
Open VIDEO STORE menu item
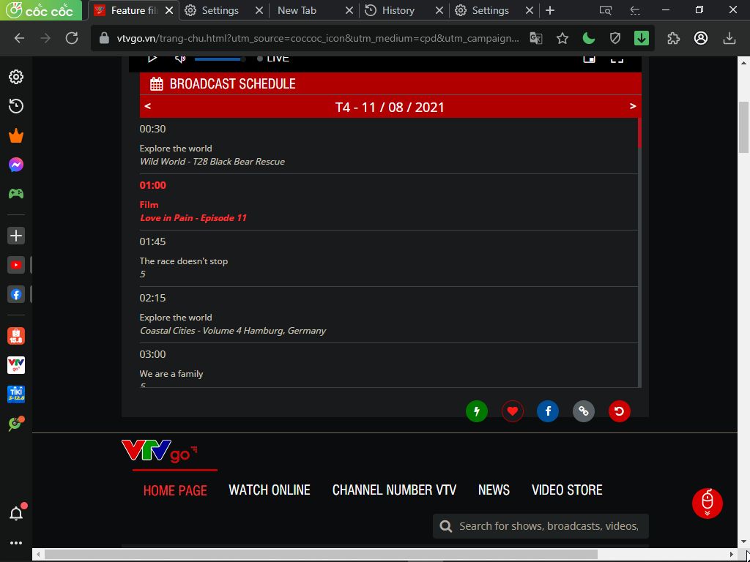click(567, 490)
